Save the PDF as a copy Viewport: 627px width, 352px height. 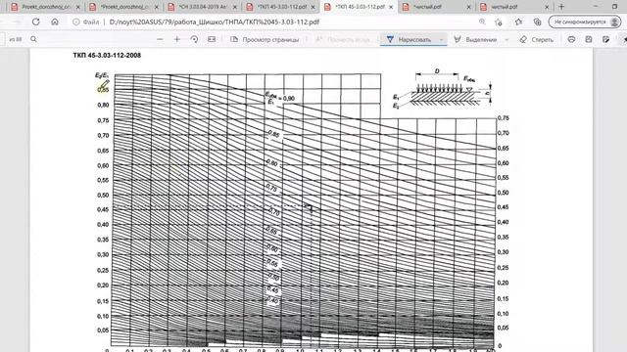[x=605, y=39]
